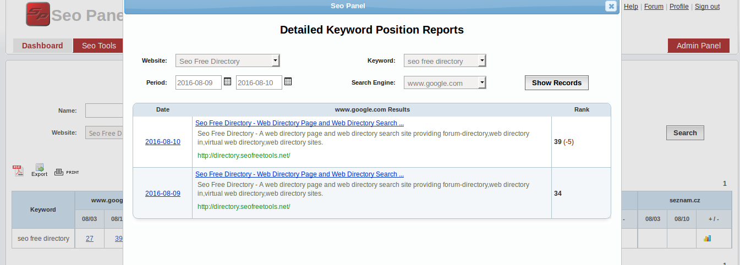The width and height of the screenshot is (740, 265).
Task: Open the calendar picker for start date
Action: (227, 82)
